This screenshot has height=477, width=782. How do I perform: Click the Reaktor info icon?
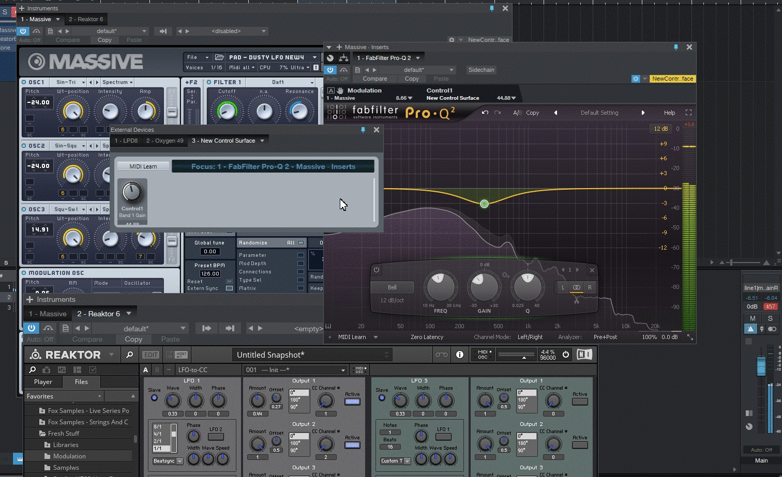coord(459,355)
